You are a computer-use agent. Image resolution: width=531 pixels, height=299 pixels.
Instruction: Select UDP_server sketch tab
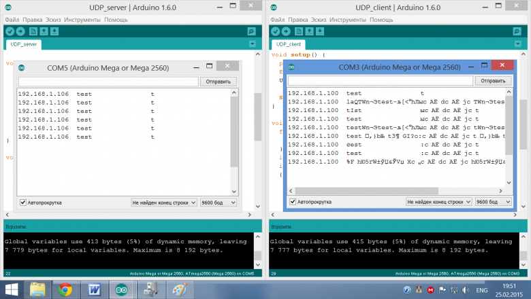click(24, 44)
